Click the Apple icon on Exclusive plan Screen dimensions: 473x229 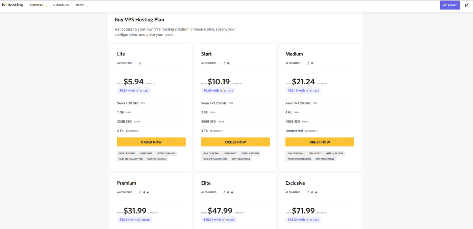coord(316,192)
